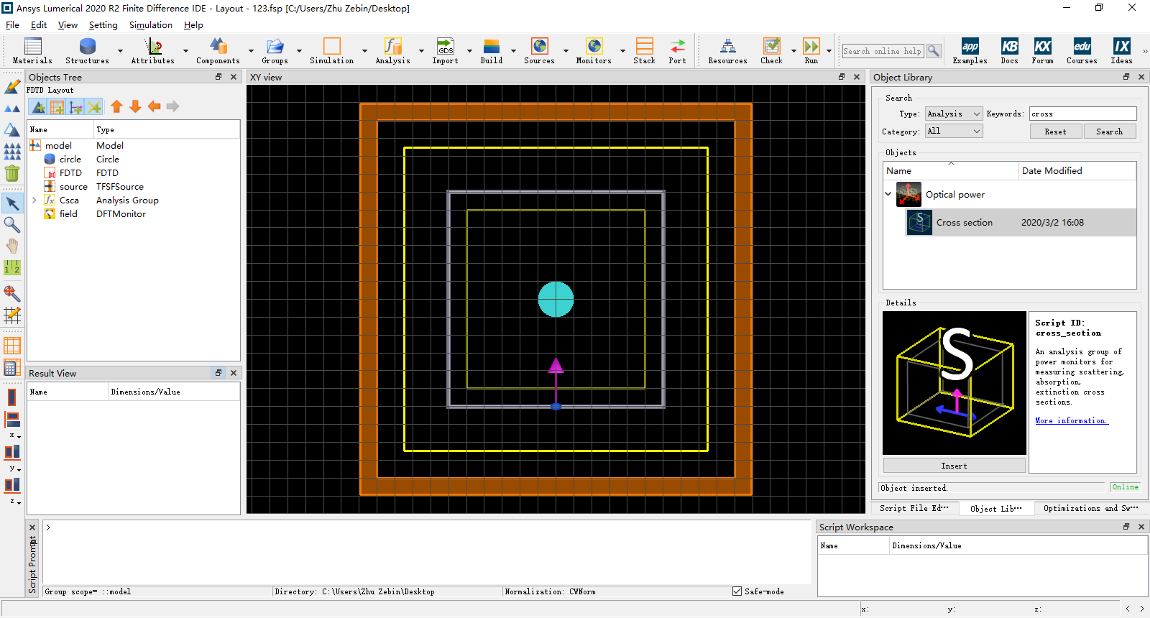Image resolution: width=1150 pixels, height=618 pixels.
Task: Select the zoom magnifier tool in sidebar
Action: pos(12,225)
